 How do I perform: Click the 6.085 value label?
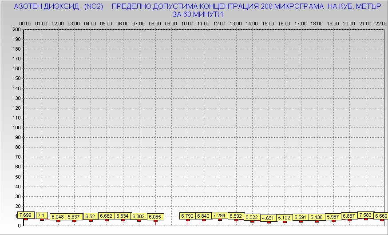(x=155, y=217)
